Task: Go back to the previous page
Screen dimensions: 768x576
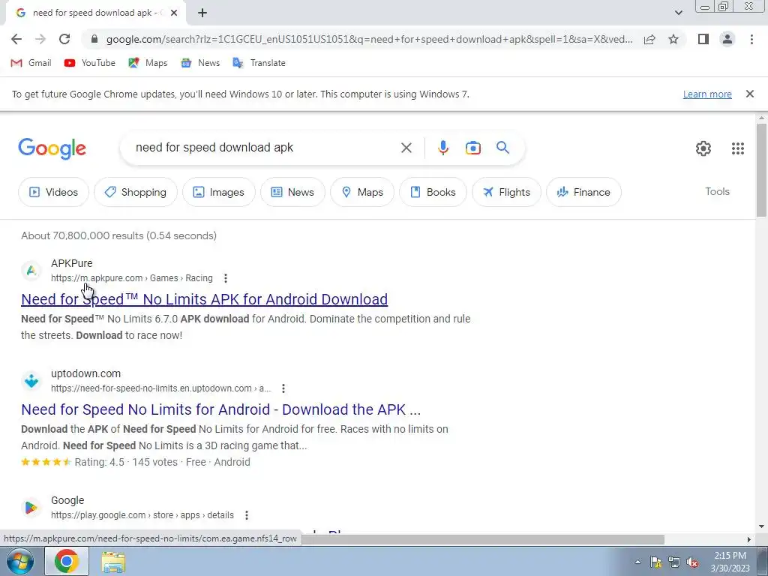Action: click(x=16, y=39)
